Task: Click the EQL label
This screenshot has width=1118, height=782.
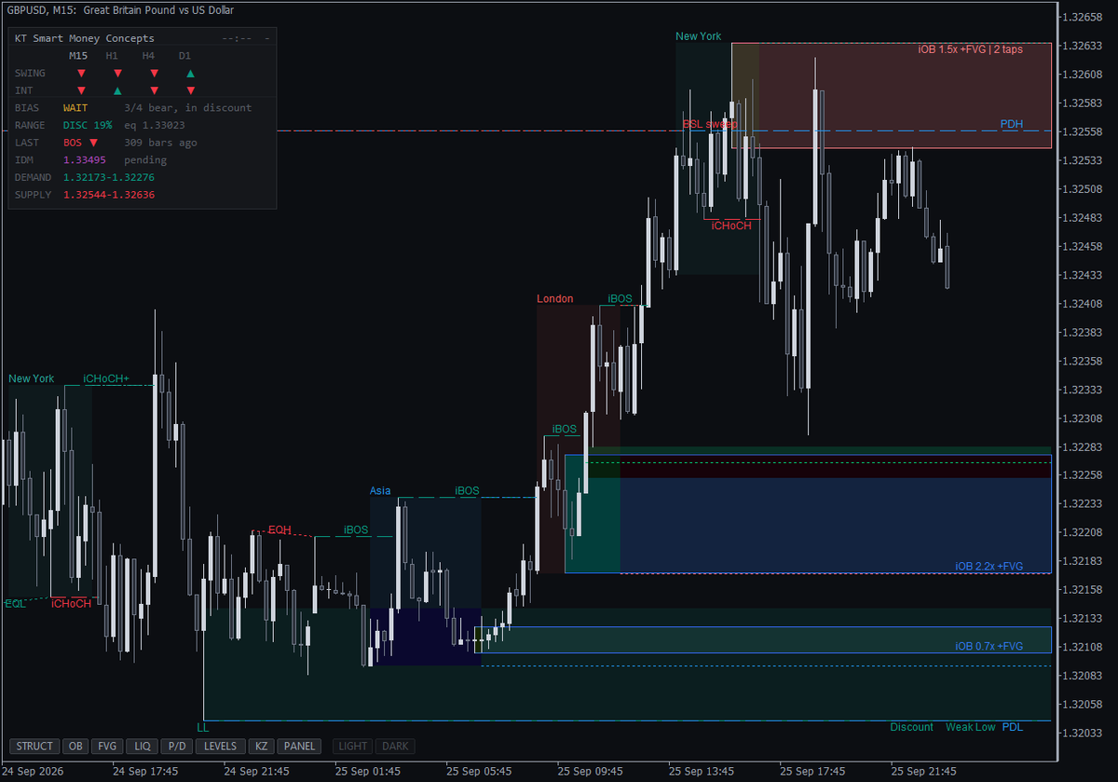Action: (x=15, y=604)
